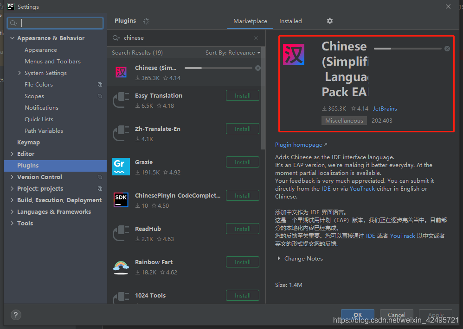The width and height of the screenshot is (463, 329).
Task: Install the 1024 Tools plugin
Action: point(243,295)
